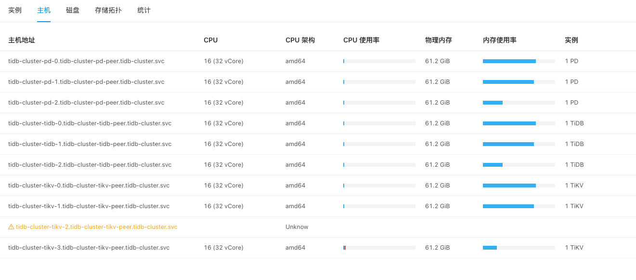Click host address tidb-cluster-pd-0
This screenshot has height=280, width=636.
pyautogui.click(x=86, y=61)
